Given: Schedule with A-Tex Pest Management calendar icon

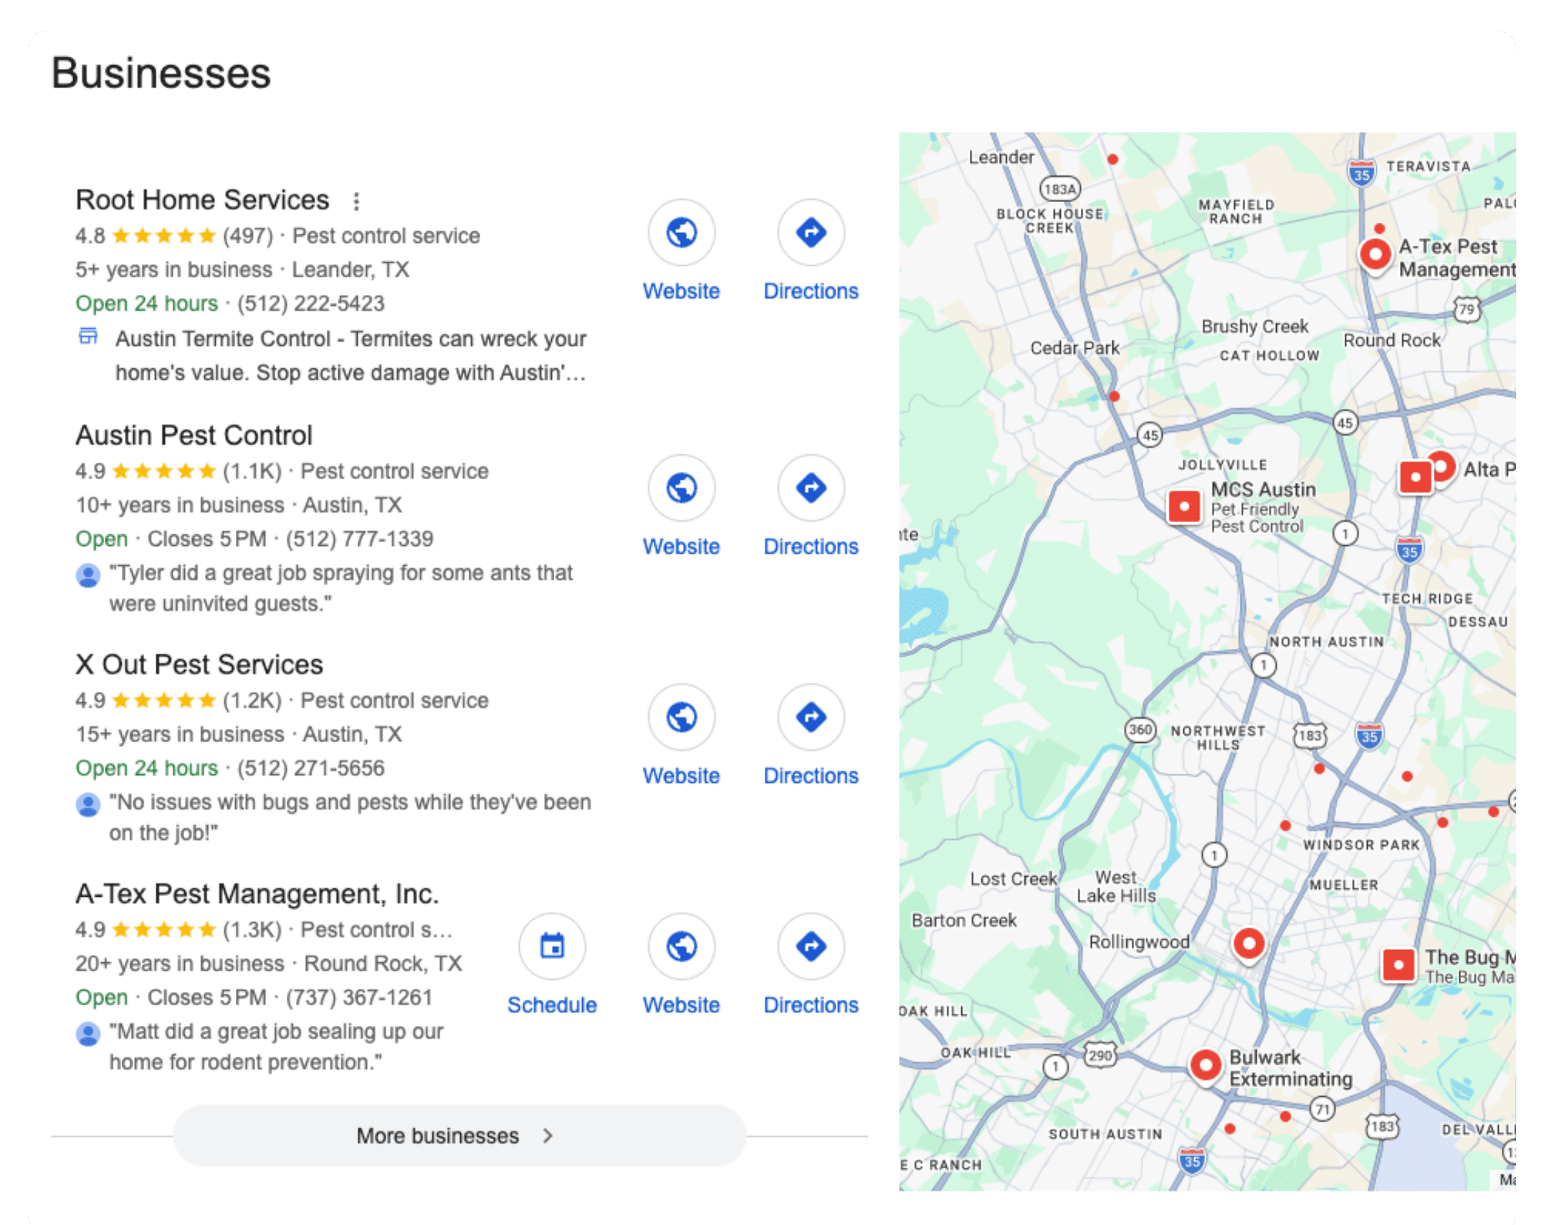Looking at the screenshot, I should tap(552, 946).
